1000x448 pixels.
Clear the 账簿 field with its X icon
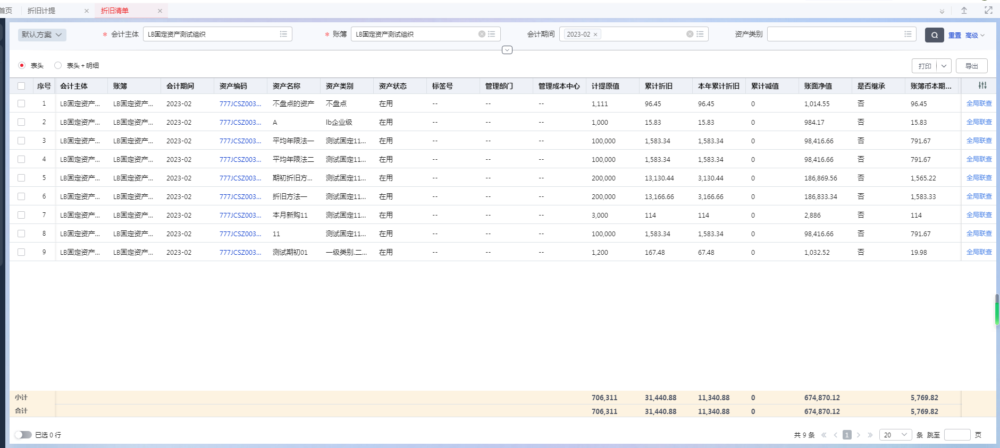tap(482, 34)
